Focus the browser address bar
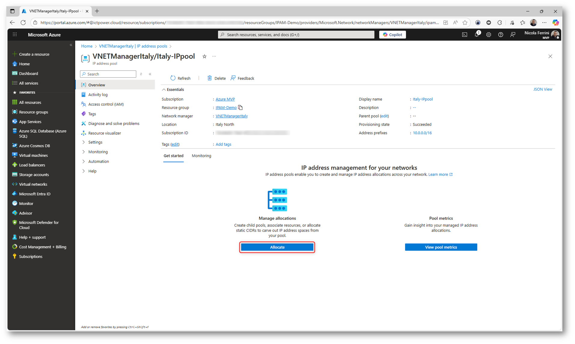The image size is (575, 344). click(x=240, y=23)
